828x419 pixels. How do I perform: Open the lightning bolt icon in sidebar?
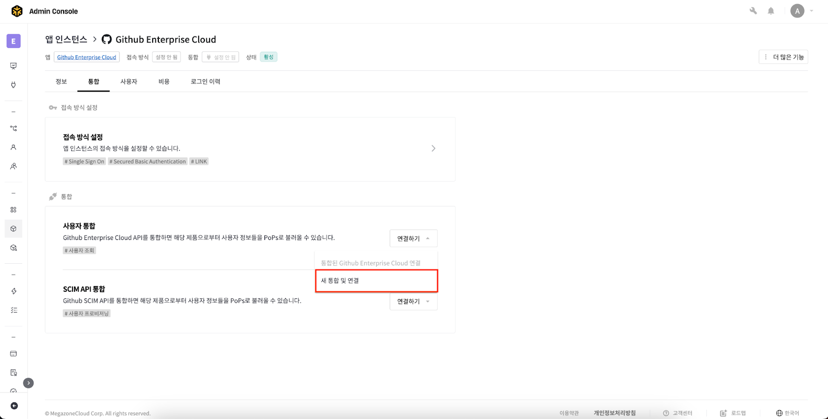pos(13,291)
